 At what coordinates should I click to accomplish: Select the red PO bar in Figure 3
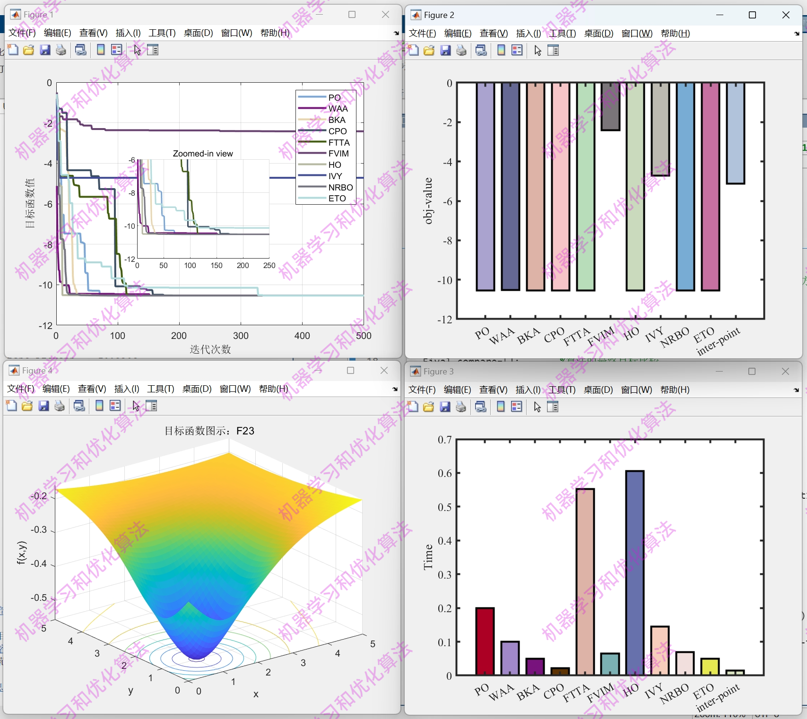485,641
